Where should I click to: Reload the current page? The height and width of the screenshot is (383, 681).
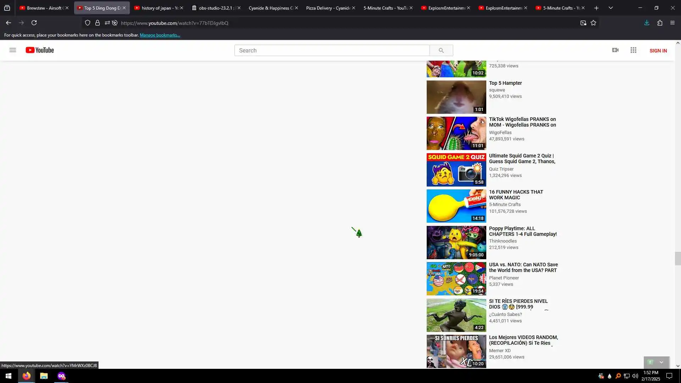click(x=34, y=23)
